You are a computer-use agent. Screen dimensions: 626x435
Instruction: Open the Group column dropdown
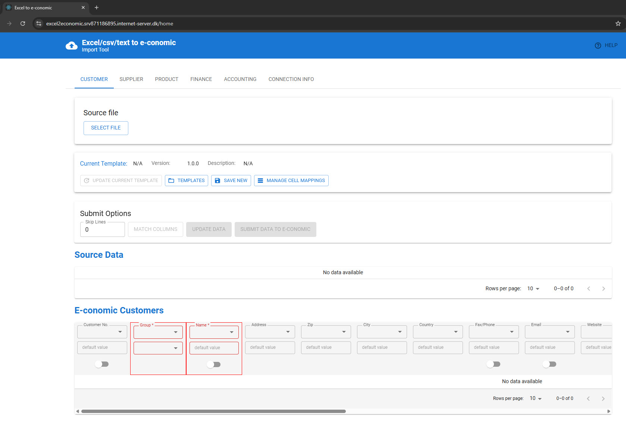point(158,332)
